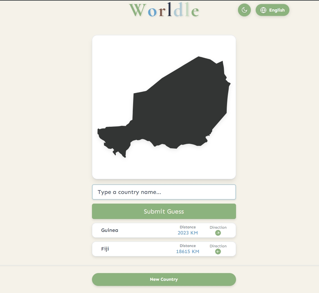Toggle the theme using the moon button
319x293 pixels.
point(244,10)
